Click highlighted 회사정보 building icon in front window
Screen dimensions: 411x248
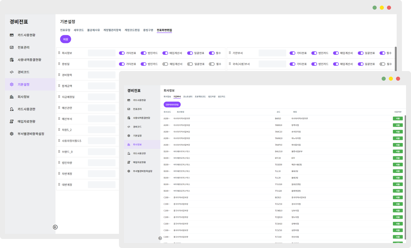(x=129, y=145)
